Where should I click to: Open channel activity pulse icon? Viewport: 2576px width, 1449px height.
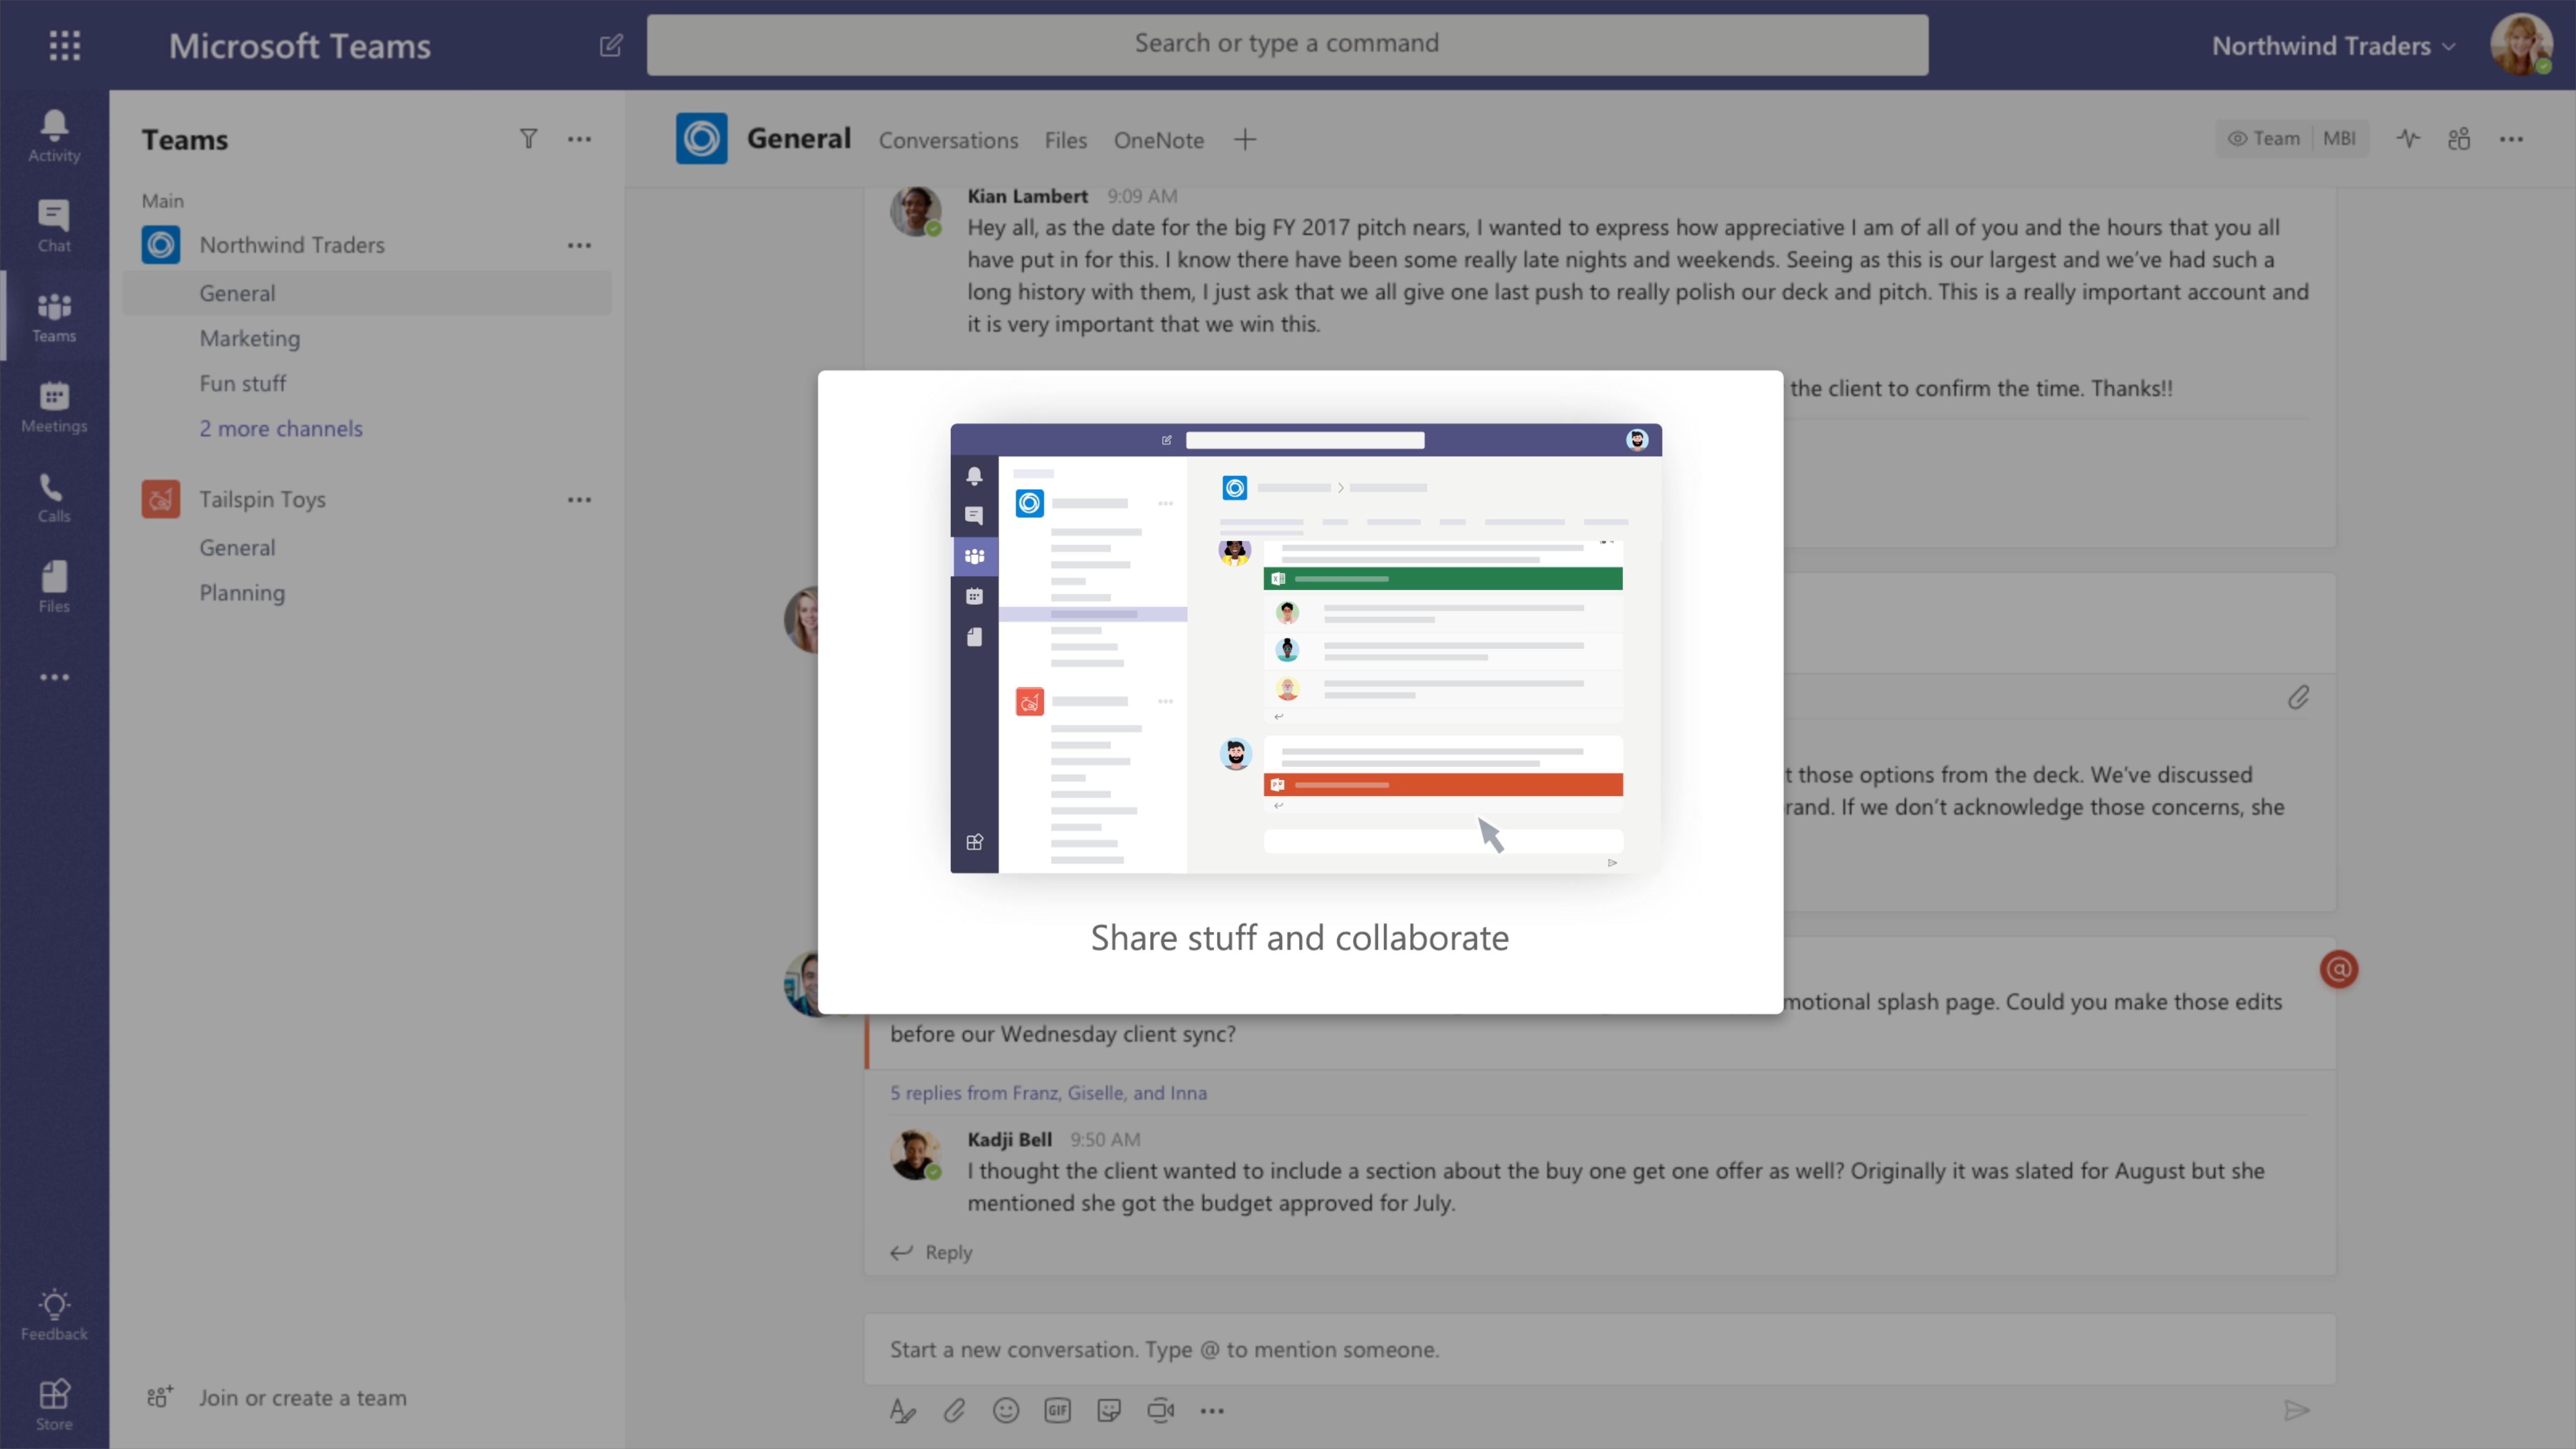click(x=2408, y=139)
